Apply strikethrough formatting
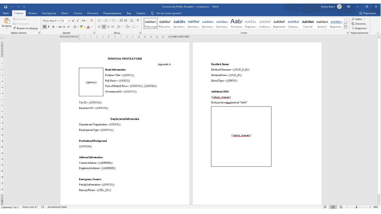This screenshot has width=381, height=214. coord(60,26)
